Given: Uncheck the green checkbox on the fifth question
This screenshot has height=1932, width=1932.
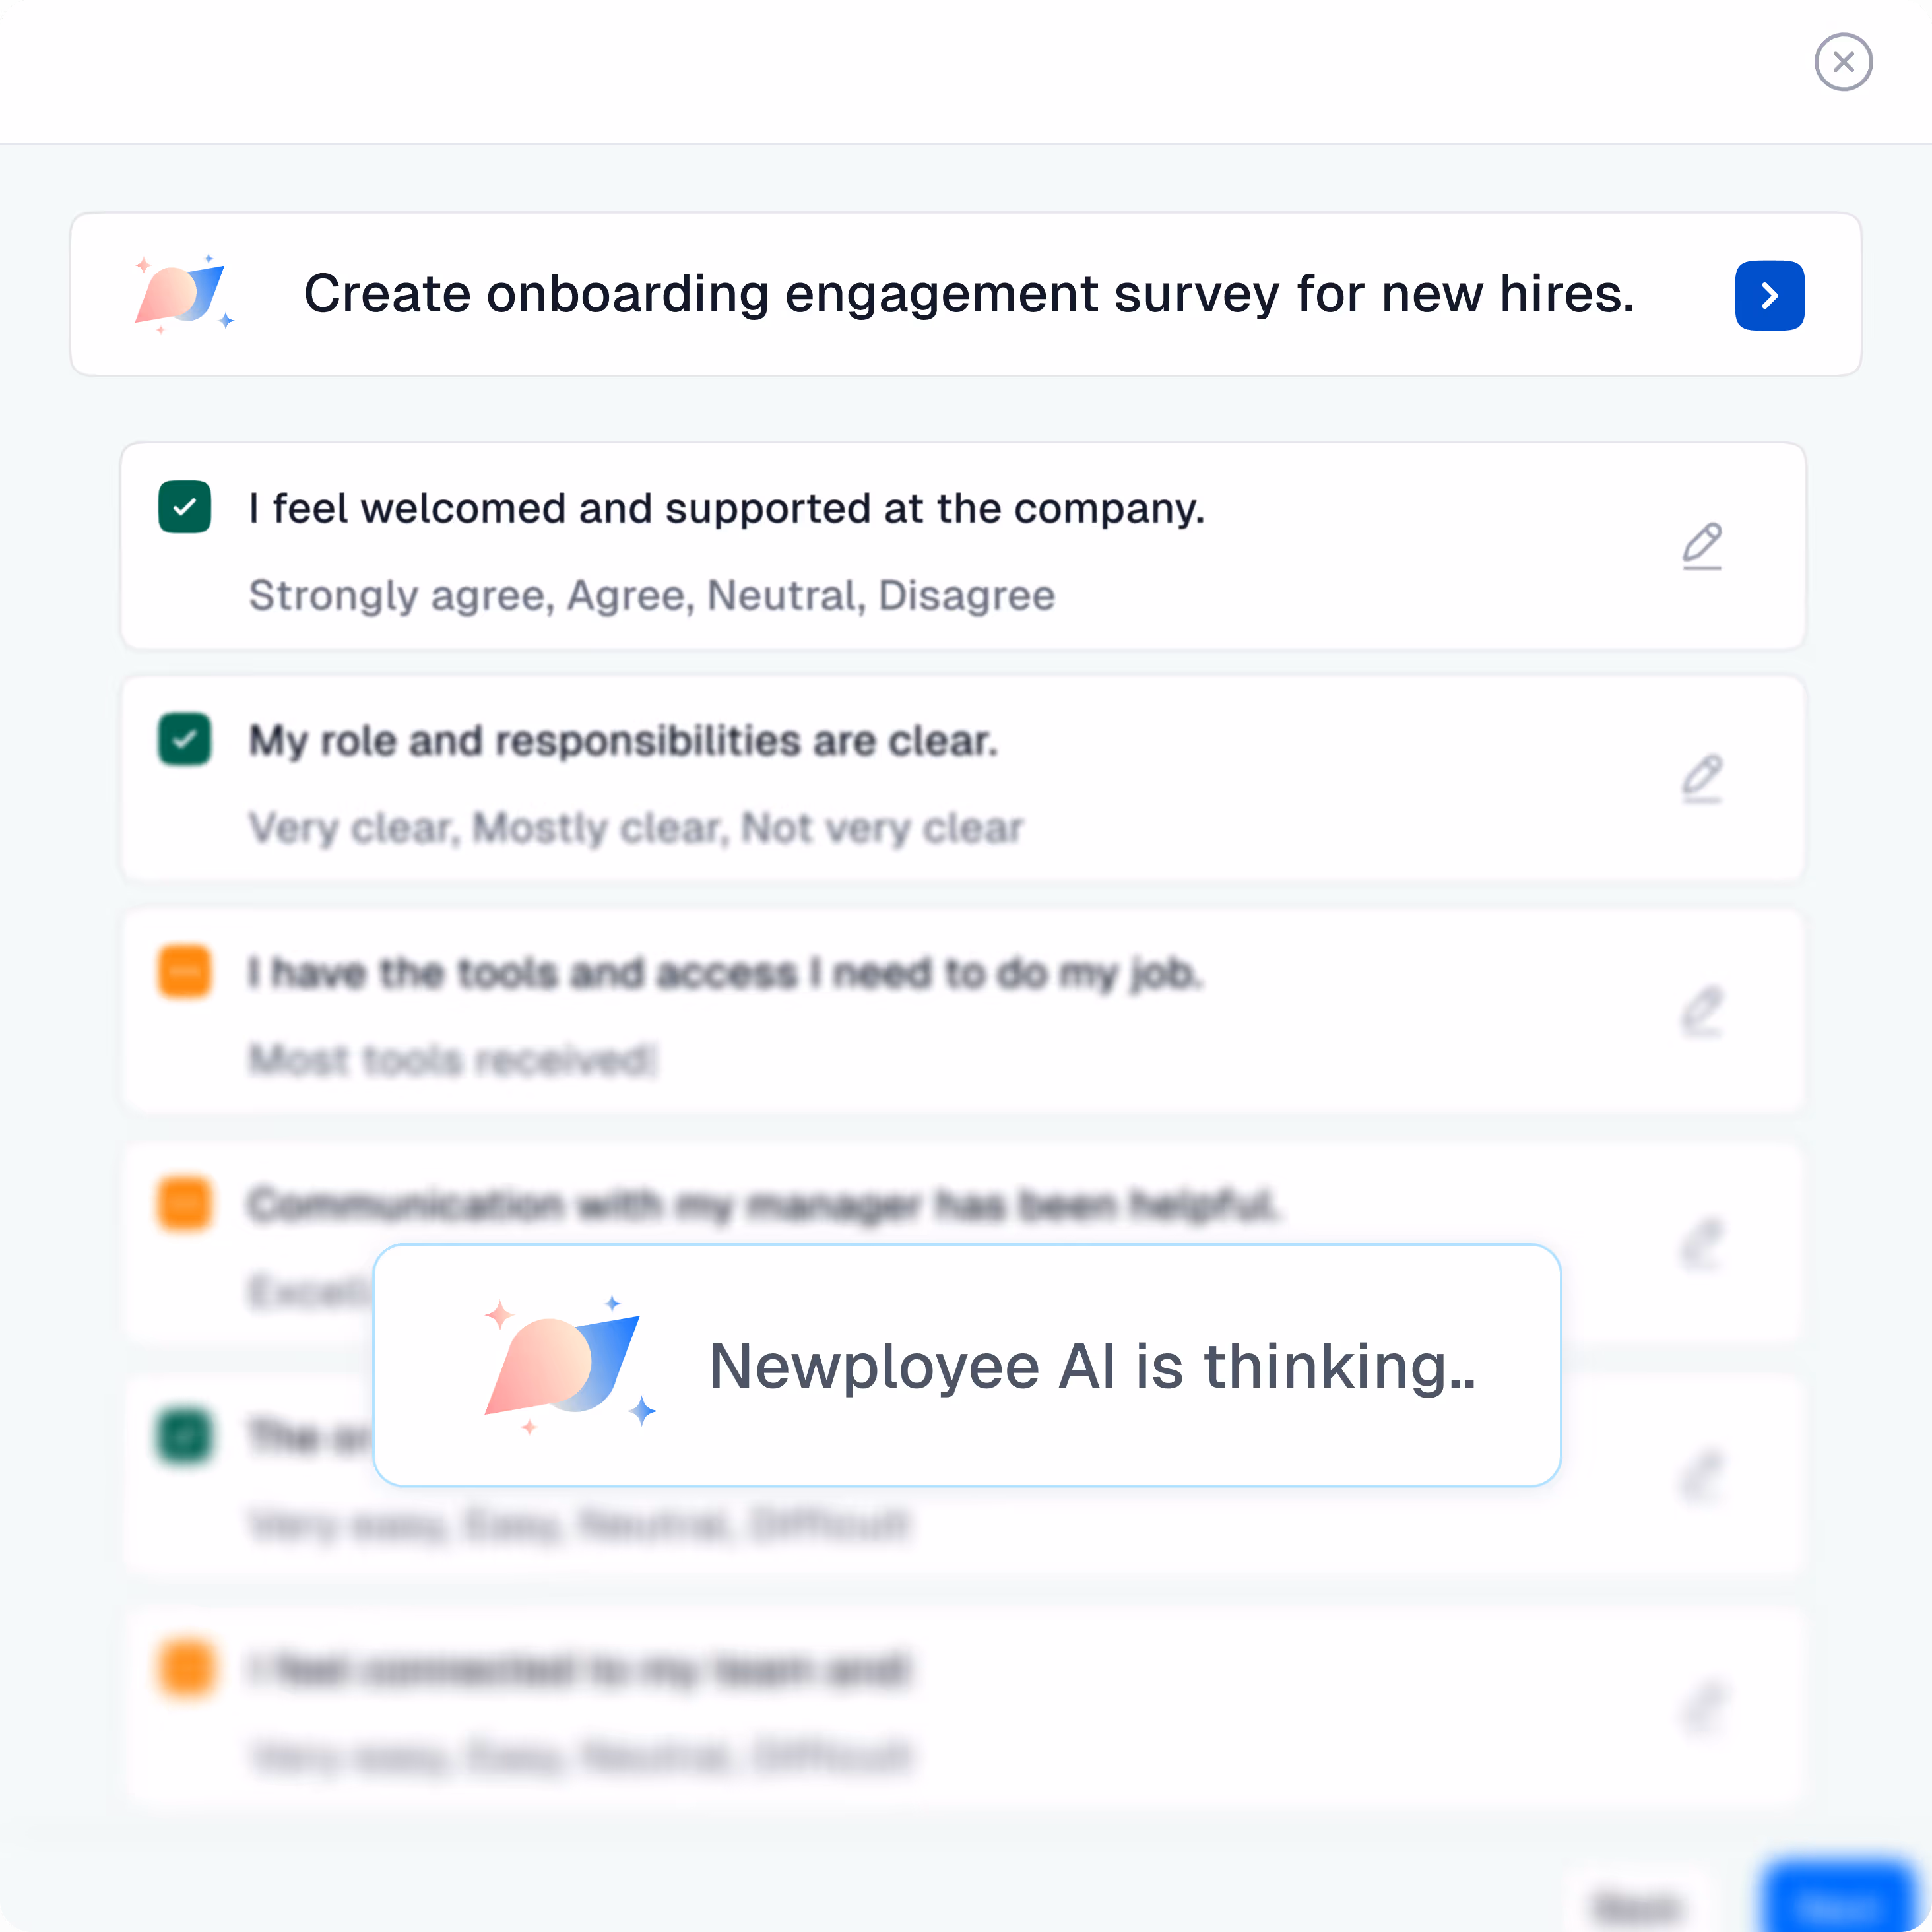Looking at the screenshot, I should pyautogui.click(x=184, y=1438).
